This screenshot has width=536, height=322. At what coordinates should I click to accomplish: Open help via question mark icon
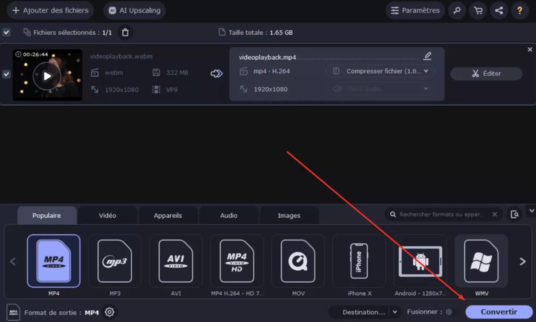(x=520, y=11)
